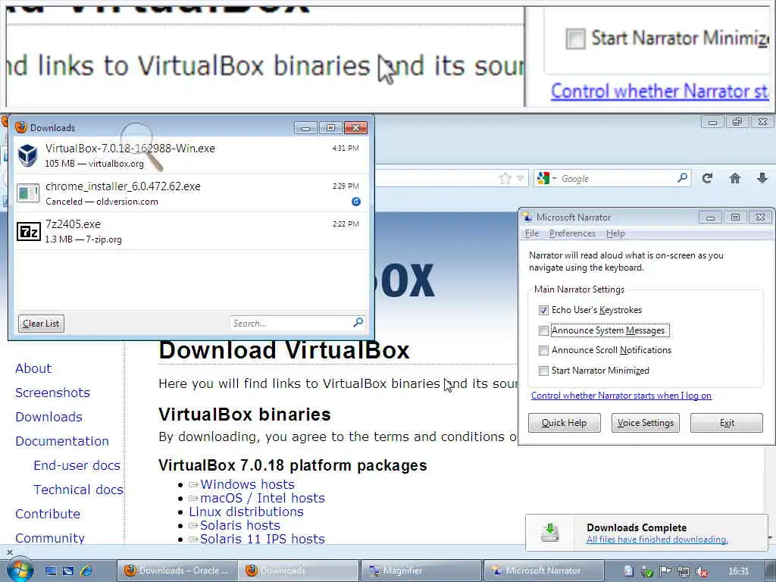The height and width of the screenshot is (582, 776).
Task: Open the Solaris hosts link
Action: 240,525
